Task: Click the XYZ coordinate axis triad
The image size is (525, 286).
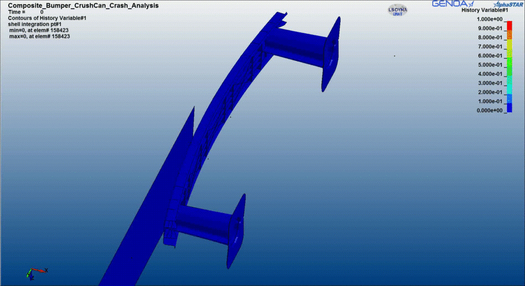Action: [34, 272]
